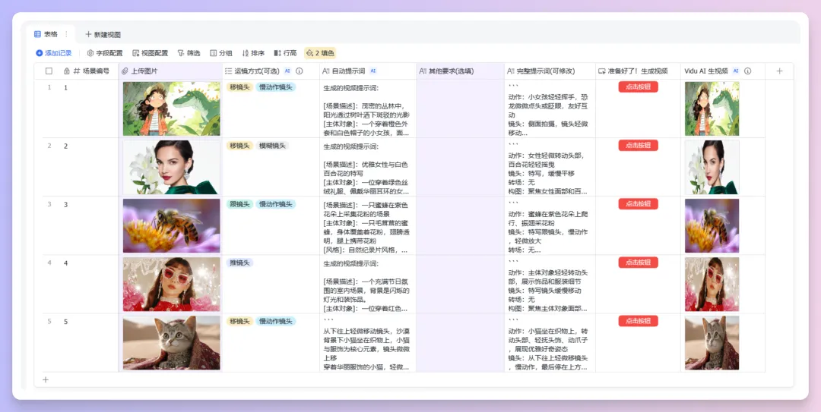Open the 2 填色 fill color settings

click(x=320, y=53)
